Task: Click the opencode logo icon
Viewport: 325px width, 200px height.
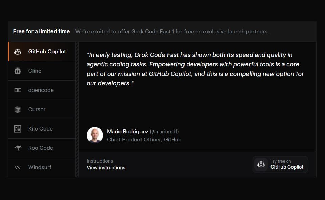Action: pos(18,90)
